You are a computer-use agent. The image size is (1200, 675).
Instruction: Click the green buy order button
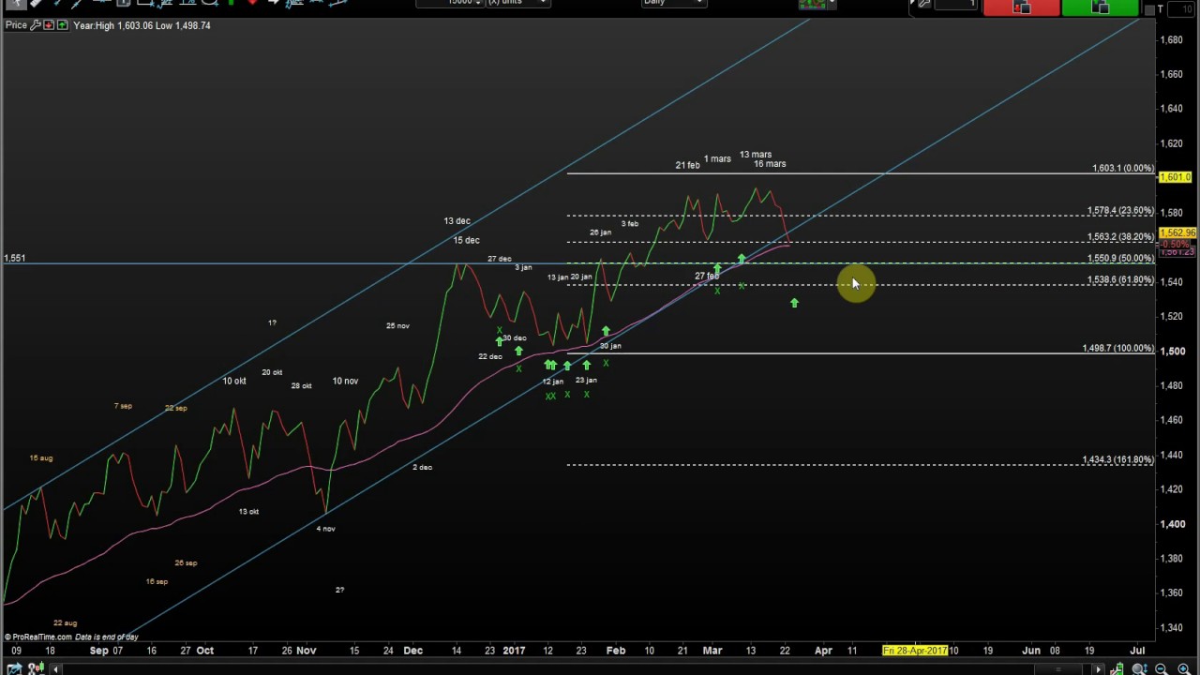1101,7
